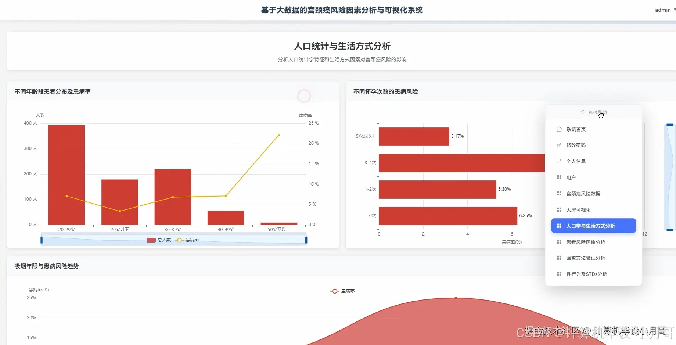Toggle the 总人数 legend in age chart
676x345 pixels.
[159, 240]
